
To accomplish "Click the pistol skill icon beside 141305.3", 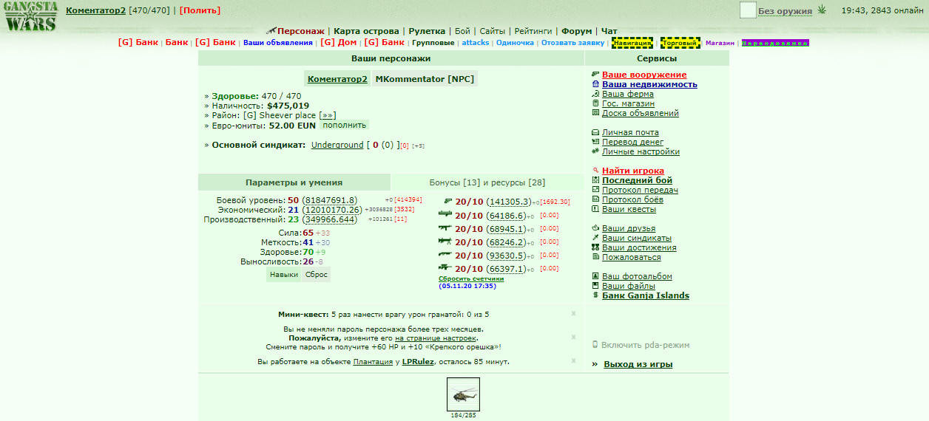I will [447, 202].
